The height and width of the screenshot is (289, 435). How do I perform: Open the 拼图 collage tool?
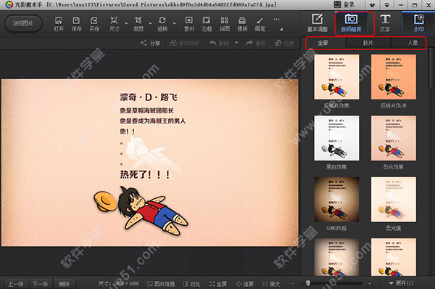pyautogui.click(x=225, y=24)
